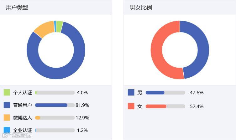The height and width of the screenshot is (140, 236).
Task: Click the blue 男 legend swatch
Action: tap(131, 92)
